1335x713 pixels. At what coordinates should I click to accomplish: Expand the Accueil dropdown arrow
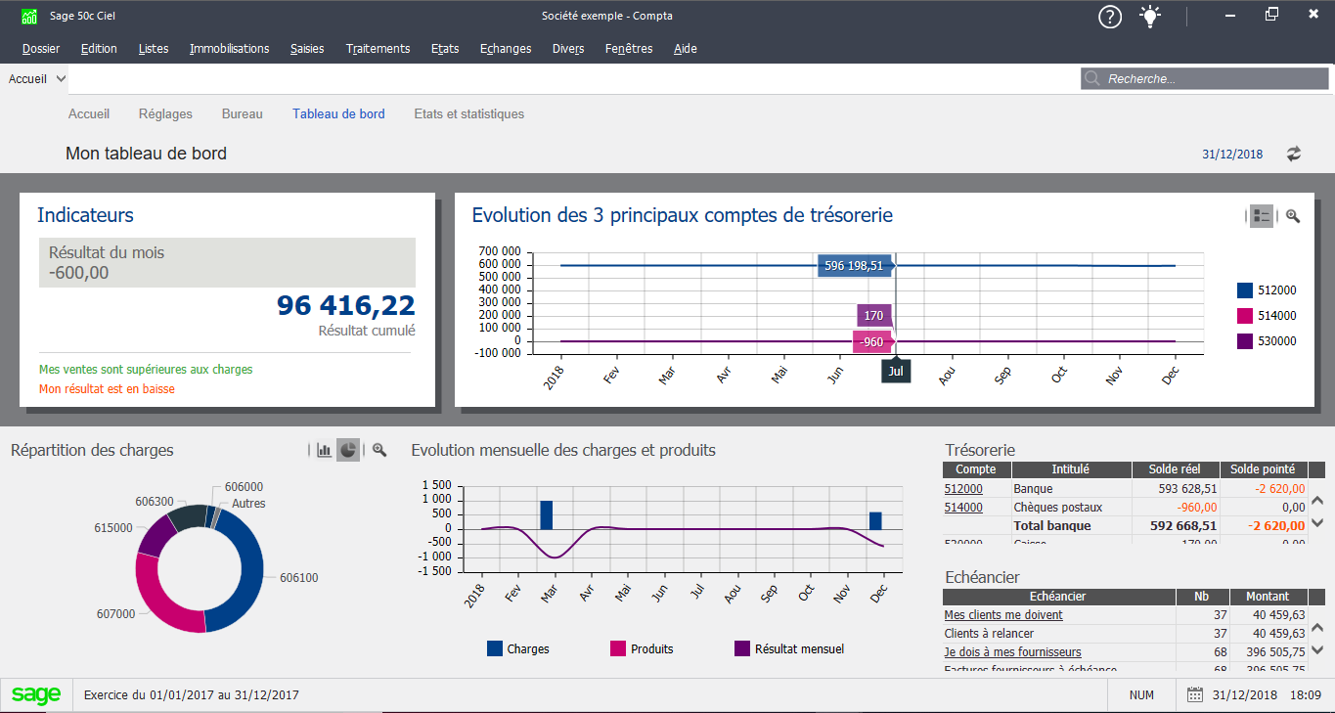point(62,79)
